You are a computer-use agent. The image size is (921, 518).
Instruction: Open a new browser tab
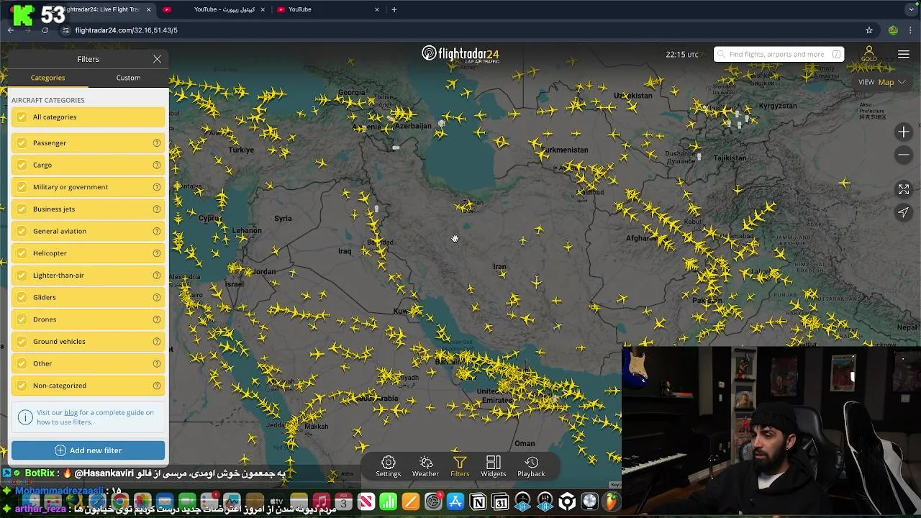point(394,9)
